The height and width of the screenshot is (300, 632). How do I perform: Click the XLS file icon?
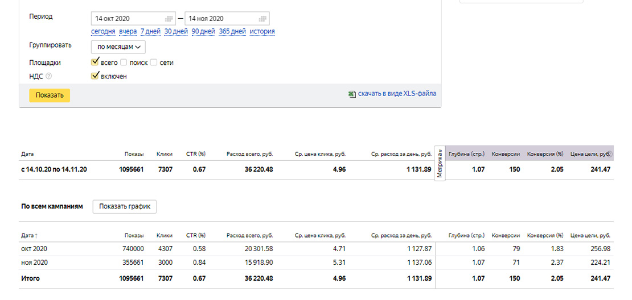[352, 94]
